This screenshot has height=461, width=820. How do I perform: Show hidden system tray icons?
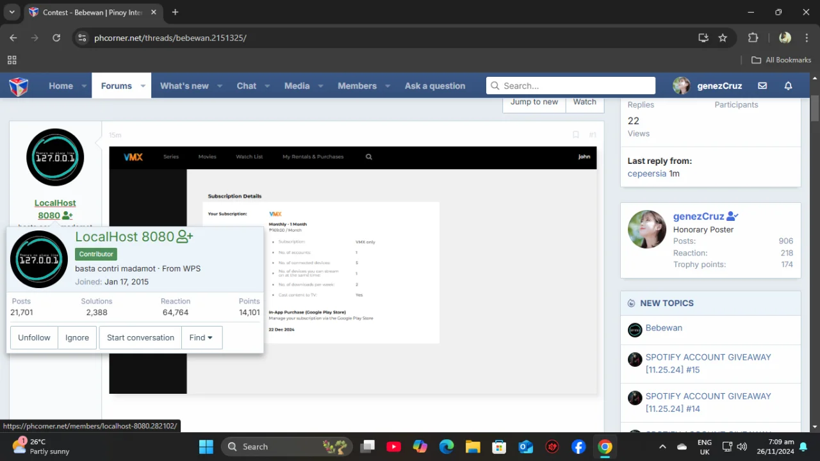(x=662, y=447)
